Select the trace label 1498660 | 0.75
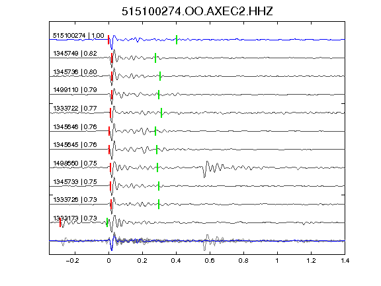The image size is (381, 286). click(x=75, y=163)
